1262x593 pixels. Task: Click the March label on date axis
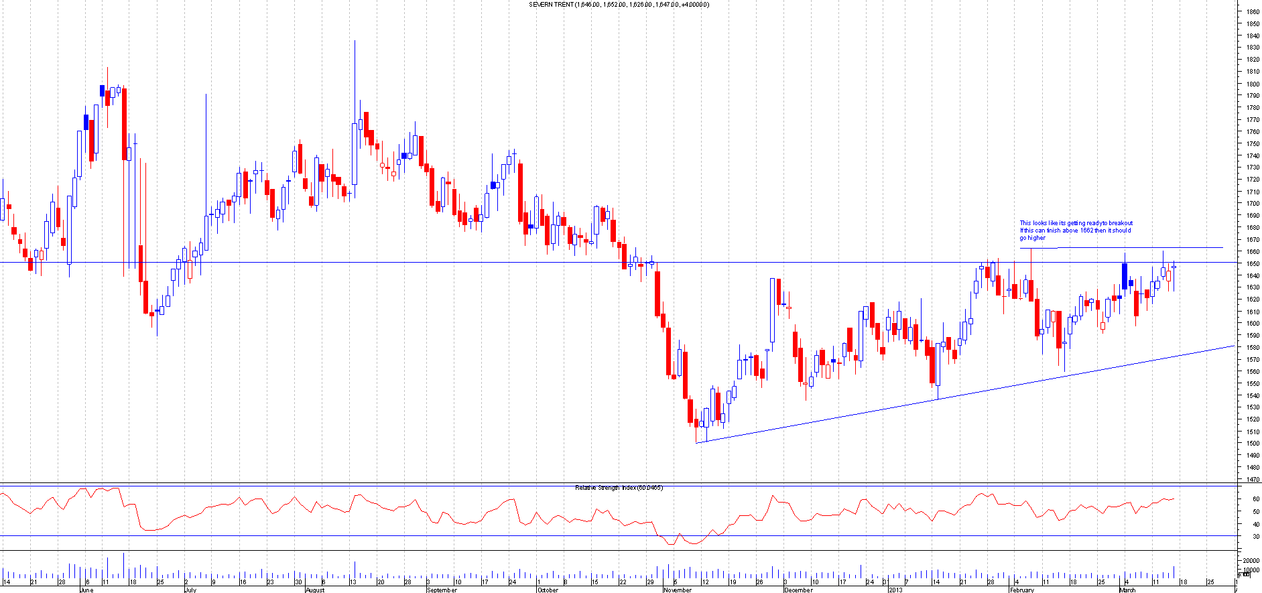click(1127, 590)
